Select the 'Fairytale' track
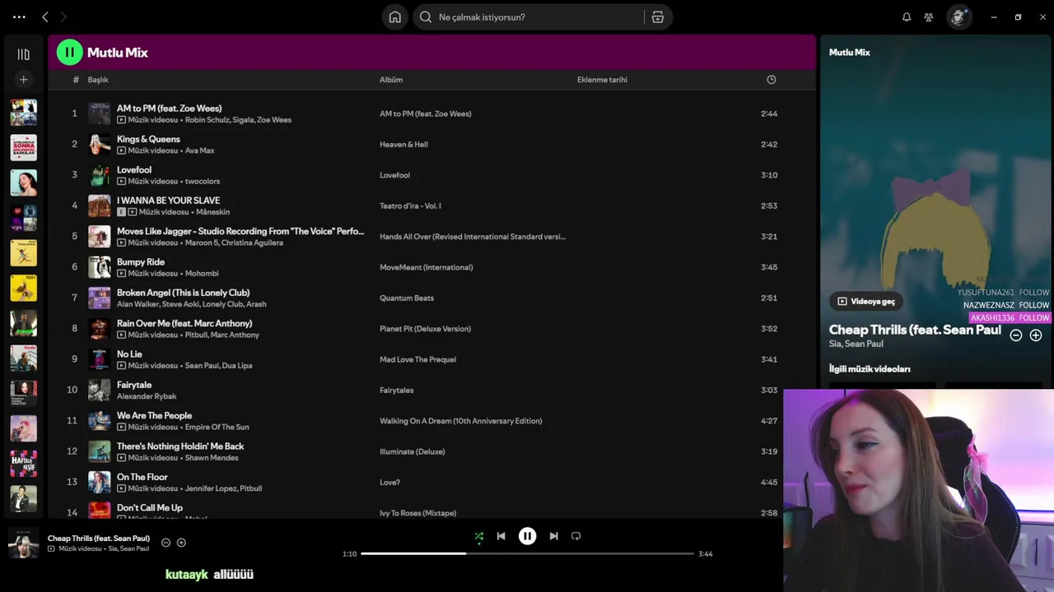 pyautogui.click(x=134, y=384)
